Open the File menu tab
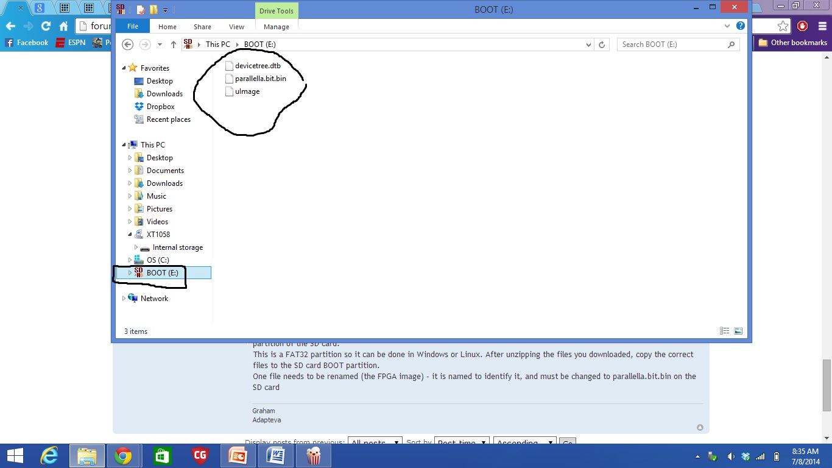This screenshot has height=468, width=832. coord(132,27)
